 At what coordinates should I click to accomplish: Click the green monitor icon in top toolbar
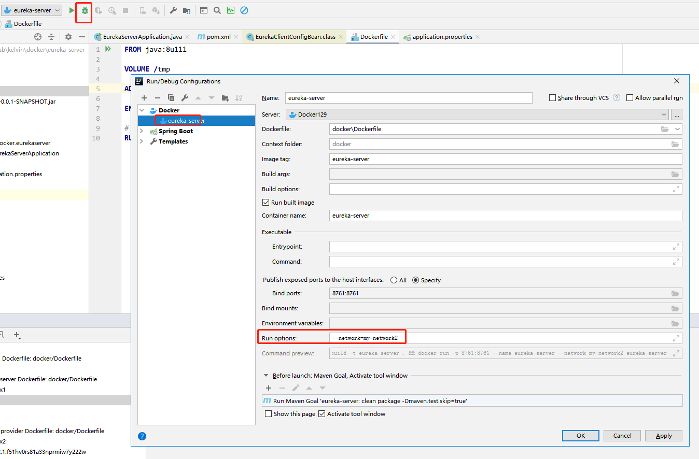pos(230,10)
